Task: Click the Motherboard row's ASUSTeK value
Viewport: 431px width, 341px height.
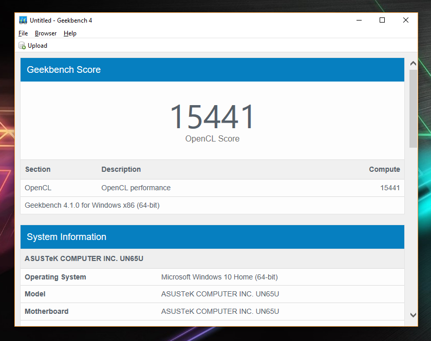Action: (x=220, y=311)
